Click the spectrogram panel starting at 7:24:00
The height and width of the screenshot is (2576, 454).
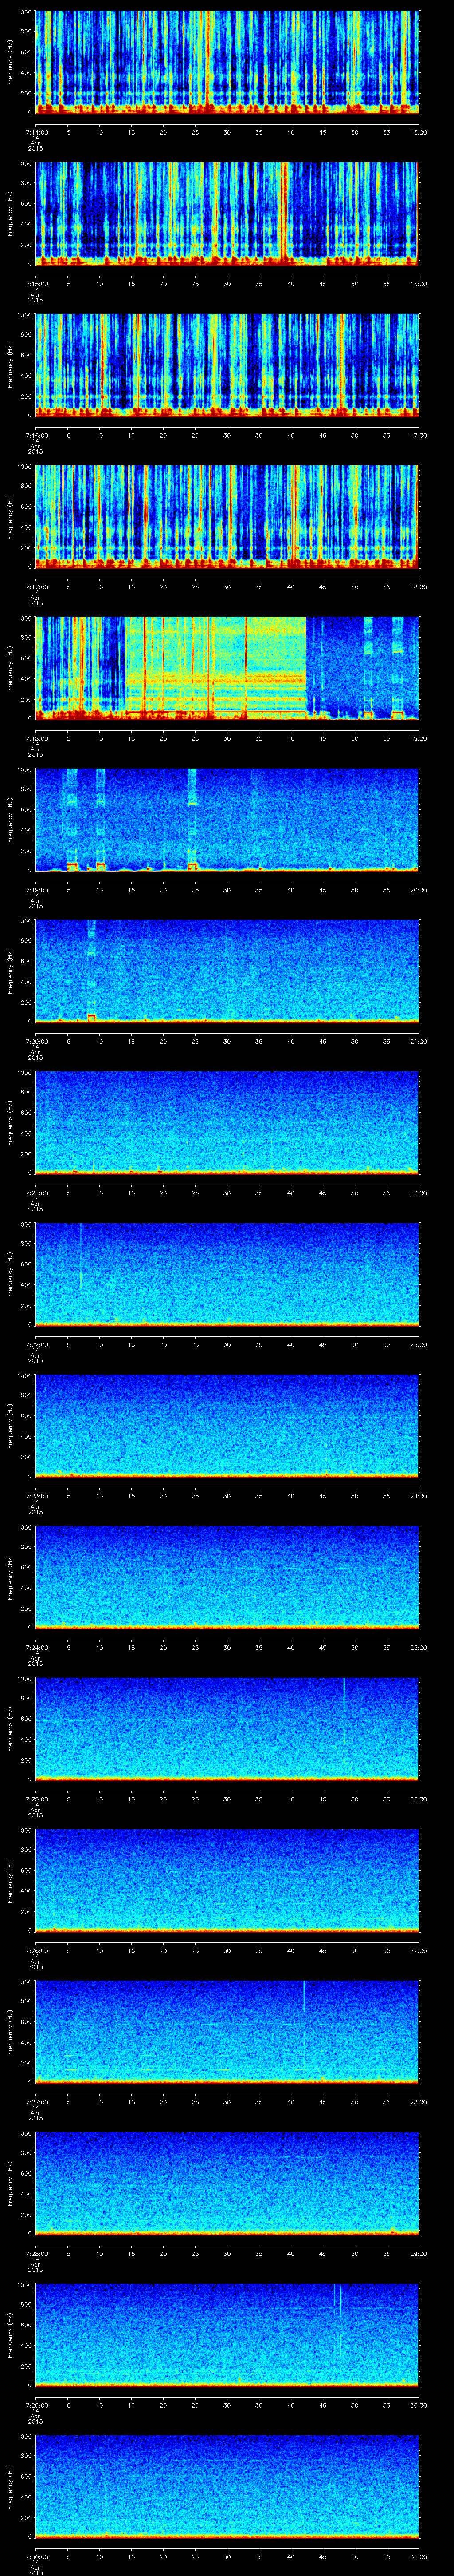pyautogui.click(x=227, y=1577)
